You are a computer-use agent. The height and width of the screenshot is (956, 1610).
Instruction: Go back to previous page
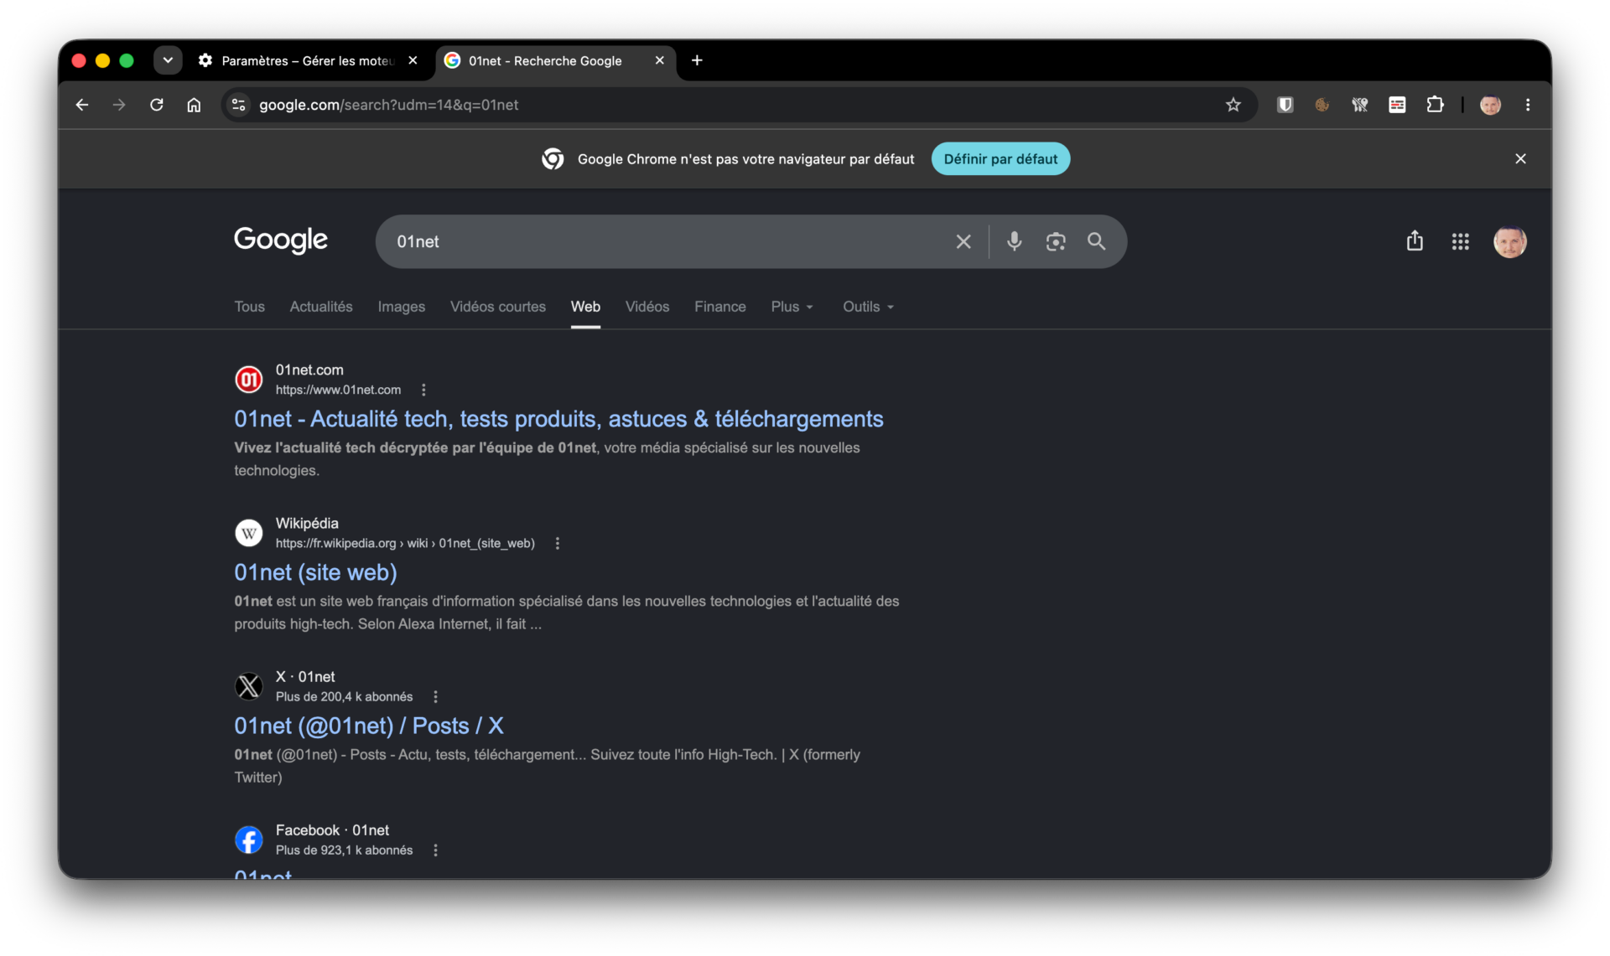tap(81, 105)
